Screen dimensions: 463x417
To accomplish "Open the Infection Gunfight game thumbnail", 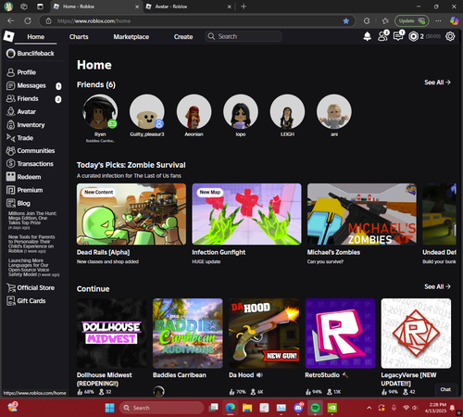I will 246,214.
